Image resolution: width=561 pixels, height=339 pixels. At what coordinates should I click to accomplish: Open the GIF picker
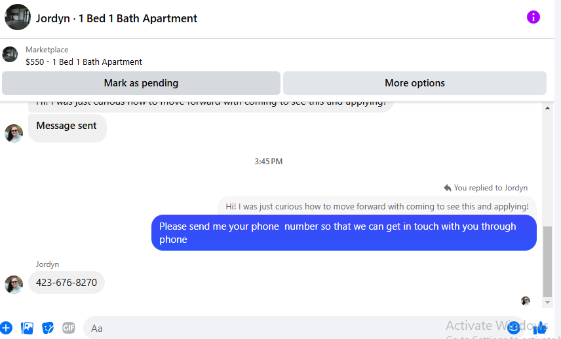coord(69,328)
